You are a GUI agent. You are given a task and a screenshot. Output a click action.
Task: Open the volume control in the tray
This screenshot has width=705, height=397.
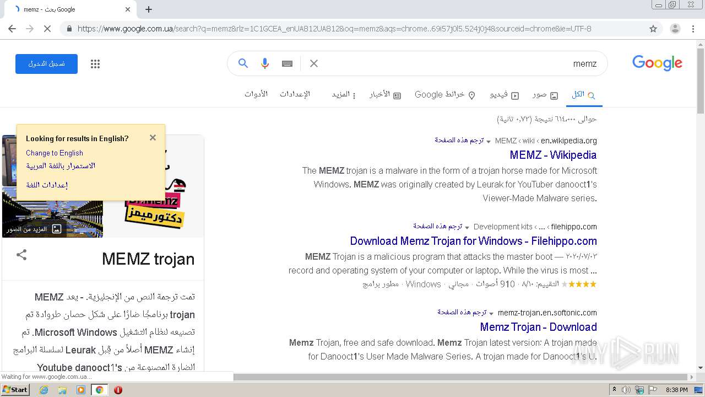point(626,390)
